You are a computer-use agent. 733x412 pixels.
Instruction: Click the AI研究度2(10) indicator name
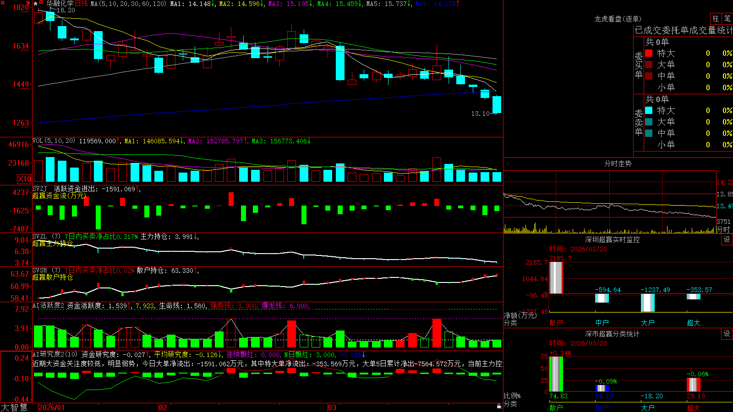(x=55, y=354)
